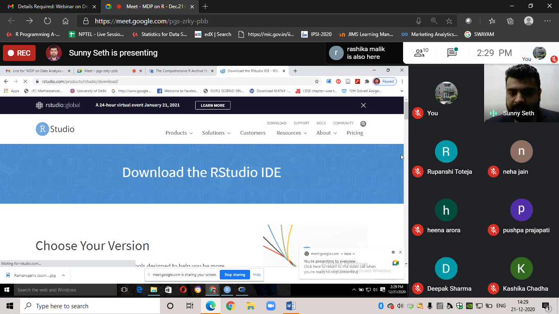This screenshot has width=559, height=314.
Task: Show hidden icons in shared taskbar tray
Action: click(x=354, y=289)
